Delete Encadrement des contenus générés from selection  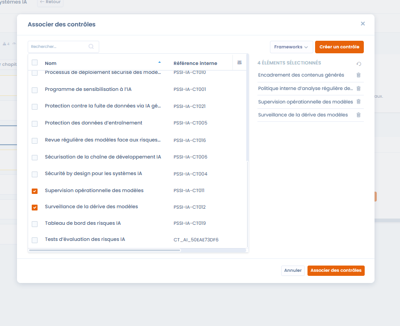click(x=358, y=75)
